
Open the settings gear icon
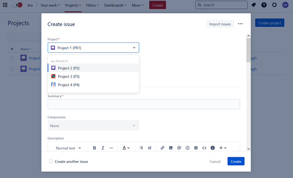pos(274,5)
